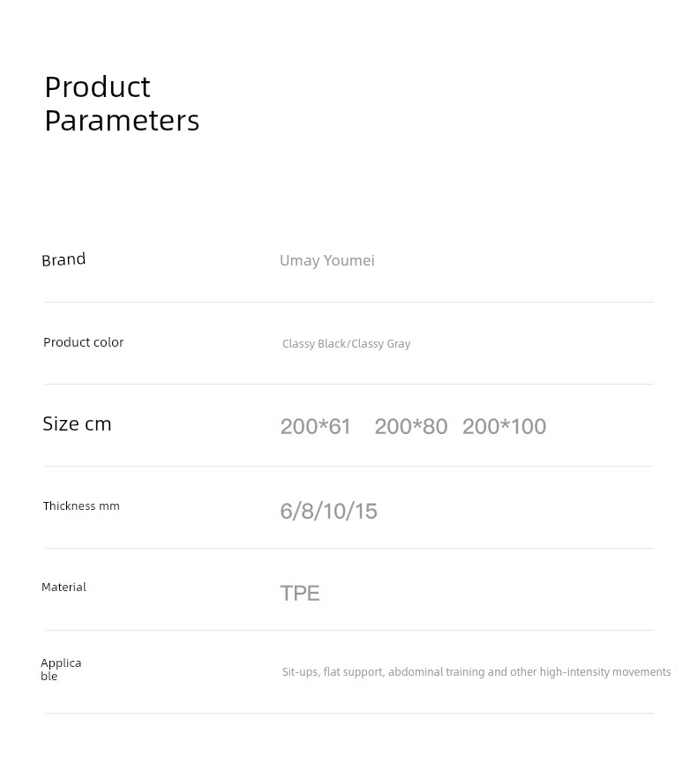Image resolution: width=697 pixels, height=779 pixels.
Task: Select the Material label
Action: pyautogui.click(x=64, y=588)
